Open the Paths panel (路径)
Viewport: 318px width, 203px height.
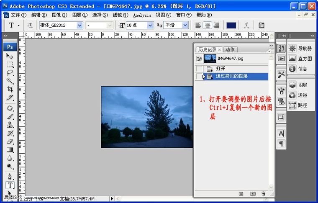298,105
